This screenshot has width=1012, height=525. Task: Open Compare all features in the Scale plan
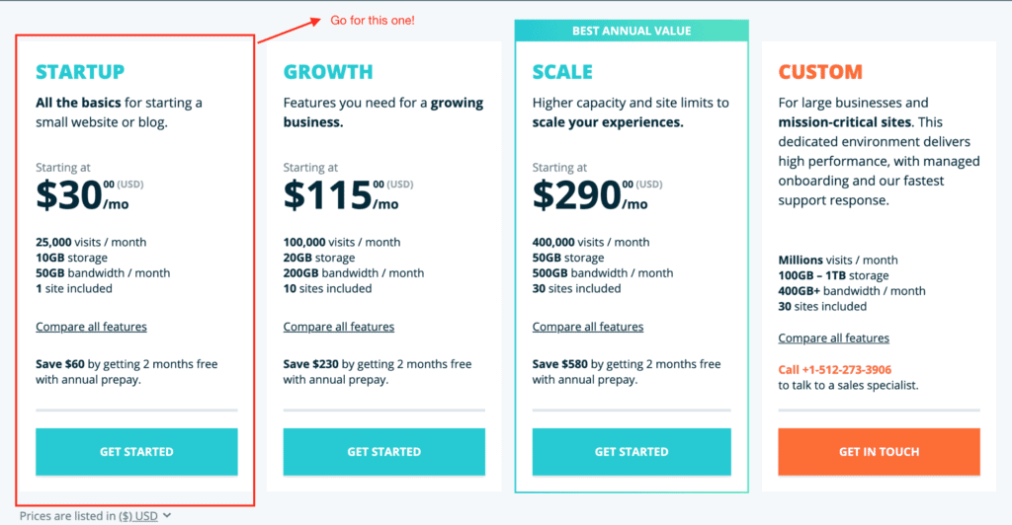pyautogui.click(x=588, y=327)
